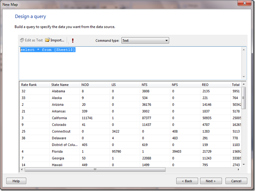Click the horizontal scroll right arrow

[239, 169]
